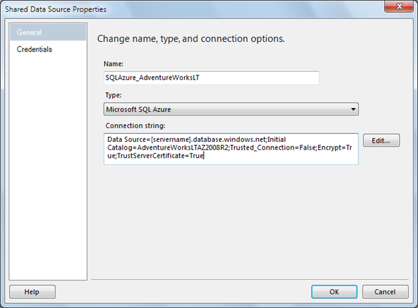Click the 'Change name, type, and connection options.' heading

point(191,39)
